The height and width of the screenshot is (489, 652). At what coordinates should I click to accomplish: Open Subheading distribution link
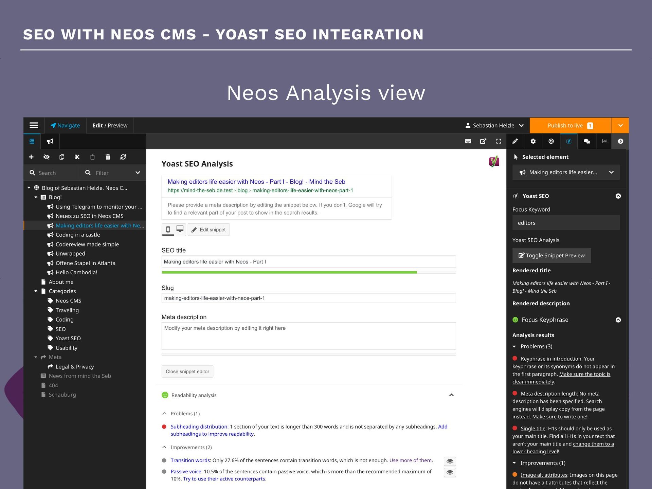click(x=199, y=427)
